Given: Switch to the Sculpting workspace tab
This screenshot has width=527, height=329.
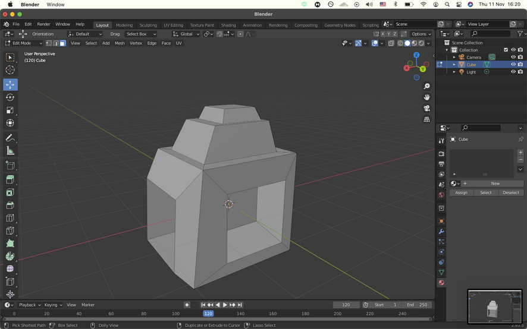Looking at the screenshot, I should click(148, 25).
